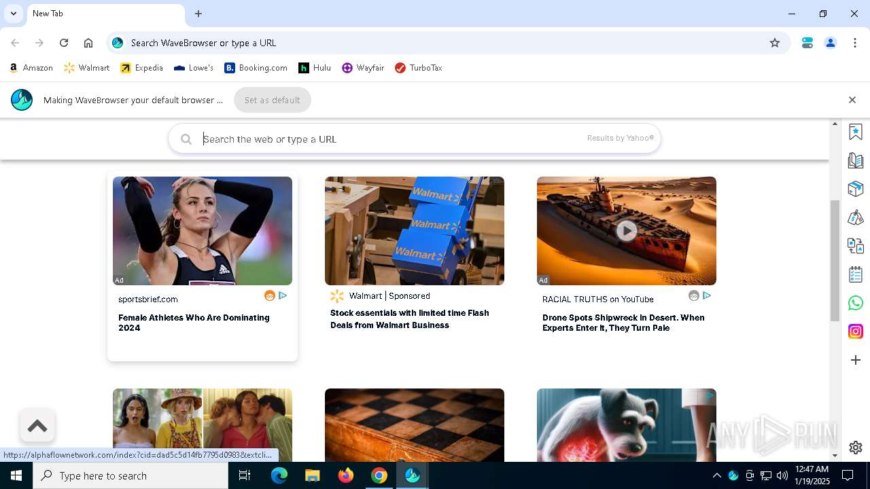Open the Booking.com bookmark
This screenshot has height=489, width=870.
click(256, 68)
